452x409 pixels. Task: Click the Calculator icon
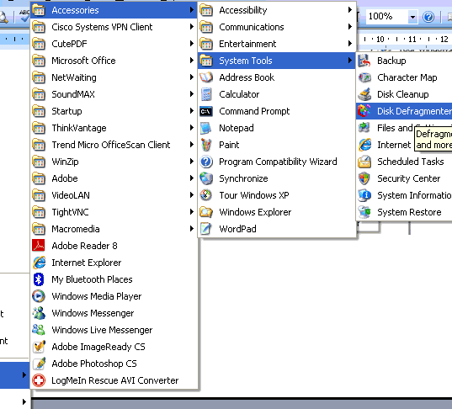pos(206,94)
